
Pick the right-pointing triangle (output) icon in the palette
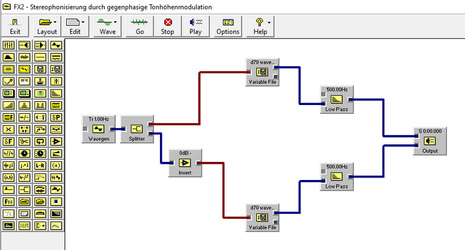coord(41,45)
